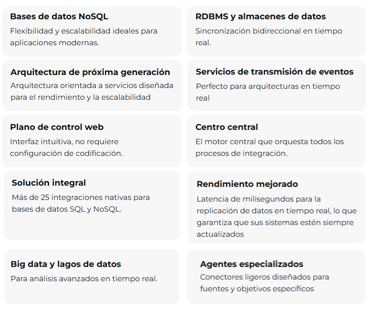Image resolution: width=369 pixels, height=316 pixels.
Task: Click the 'Más de 25 integraciones nativas' text
Action: [x=81, y=203]
